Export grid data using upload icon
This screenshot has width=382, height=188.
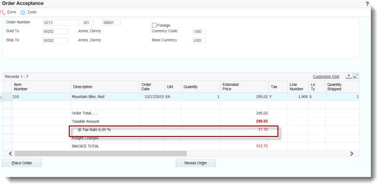[x=349, y=76]
